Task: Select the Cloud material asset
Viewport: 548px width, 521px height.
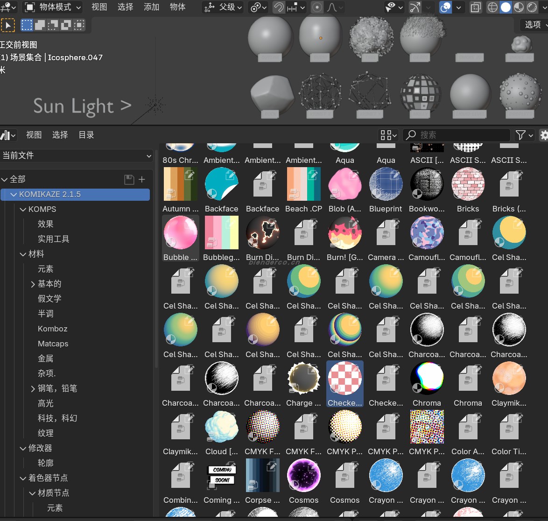Action: click(222, 433)
